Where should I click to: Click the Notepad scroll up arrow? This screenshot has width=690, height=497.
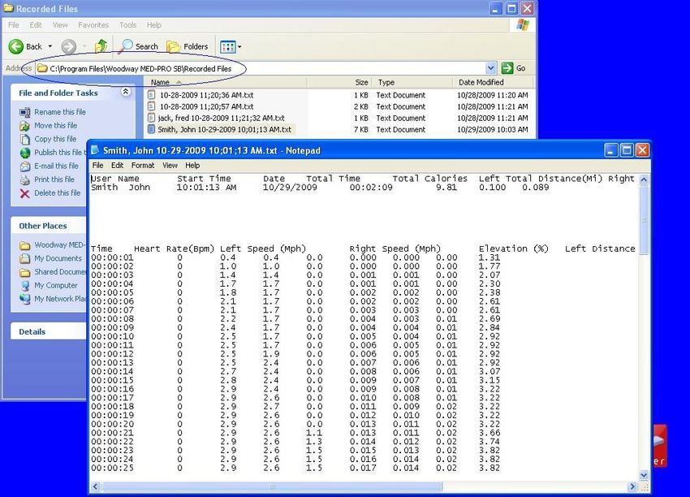pyautogui.click(x=644, y=179)
